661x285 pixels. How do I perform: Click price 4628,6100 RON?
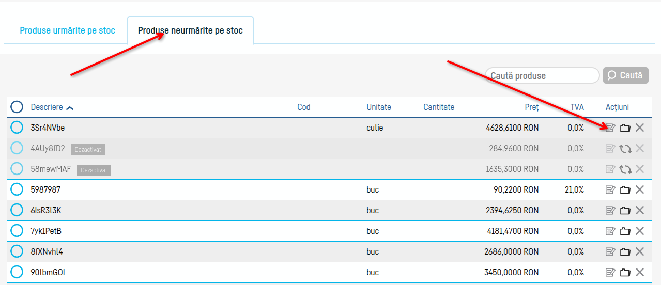click(x=512, y=128)
